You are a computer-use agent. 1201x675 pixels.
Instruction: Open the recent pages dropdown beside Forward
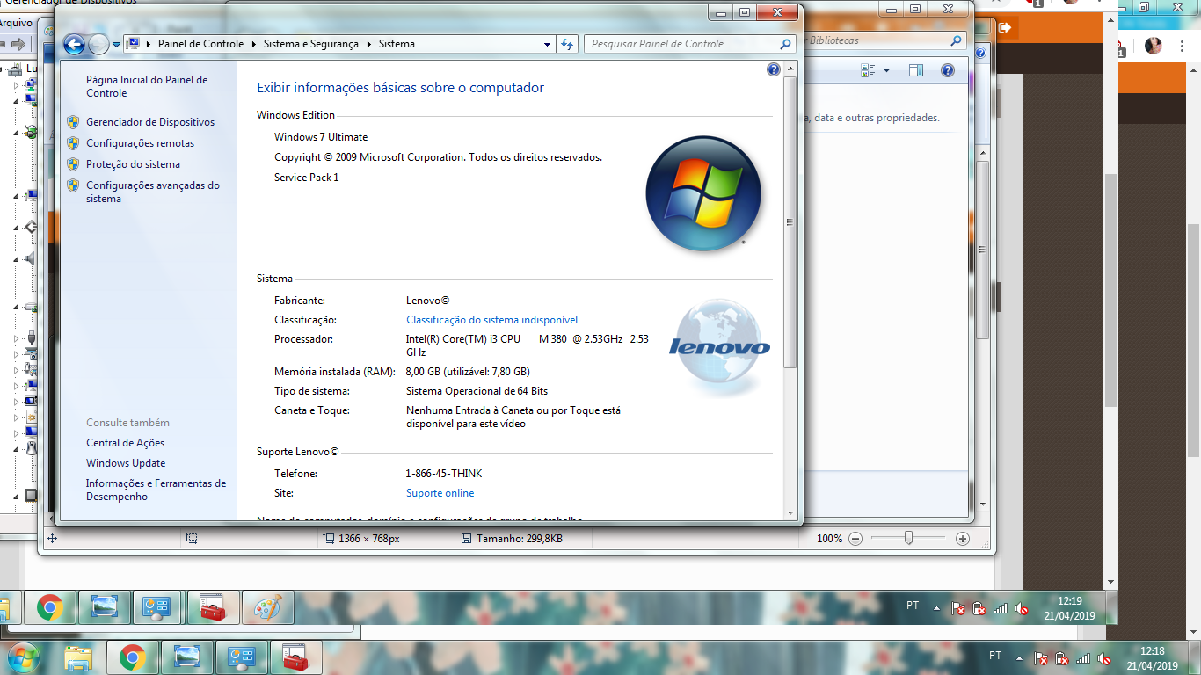(x=117, y=44)
